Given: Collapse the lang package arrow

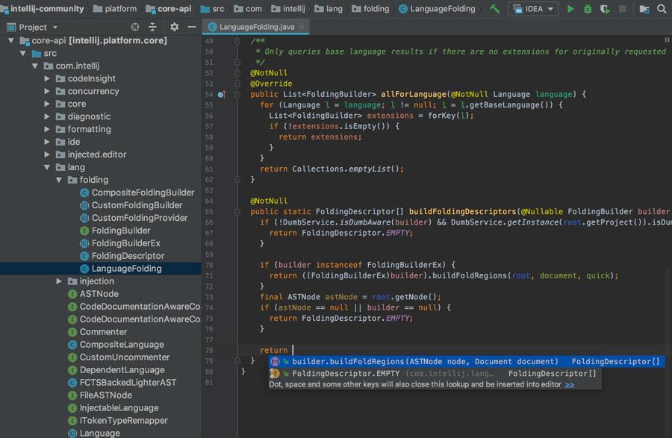Looking at the screenshot, I should click(47, 167).
